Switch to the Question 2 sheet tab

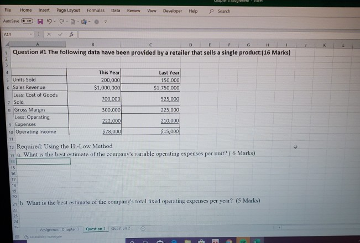(121, 228)
